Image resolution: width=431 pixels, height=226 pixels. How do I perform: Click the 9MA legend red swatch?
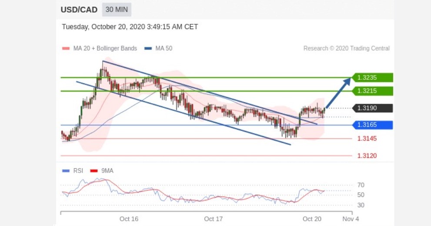[x=94, y=171]
